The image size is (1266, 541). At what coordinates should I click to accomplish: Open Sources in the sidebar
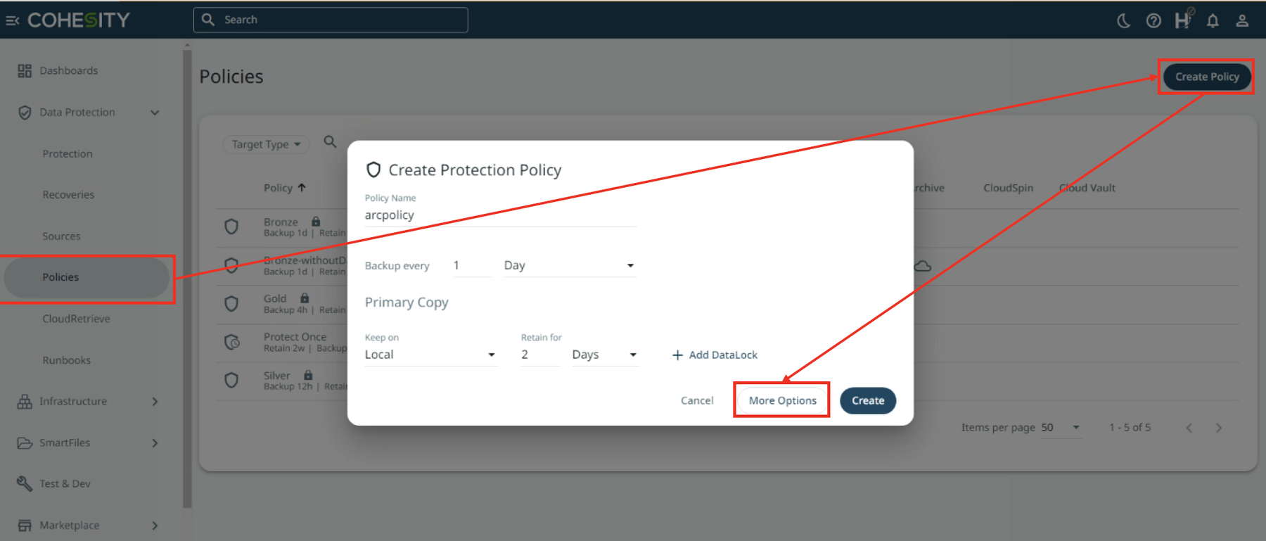pyautogui.click(x=61, y=236)
